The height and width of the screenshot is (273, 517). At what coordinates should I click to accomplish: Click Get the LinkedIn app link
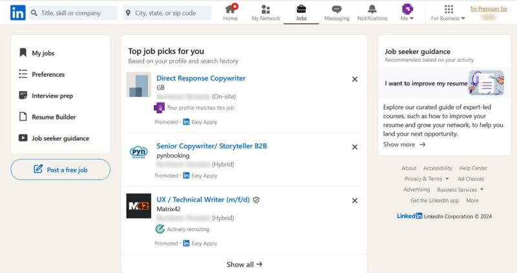click(x=434, y=201)
